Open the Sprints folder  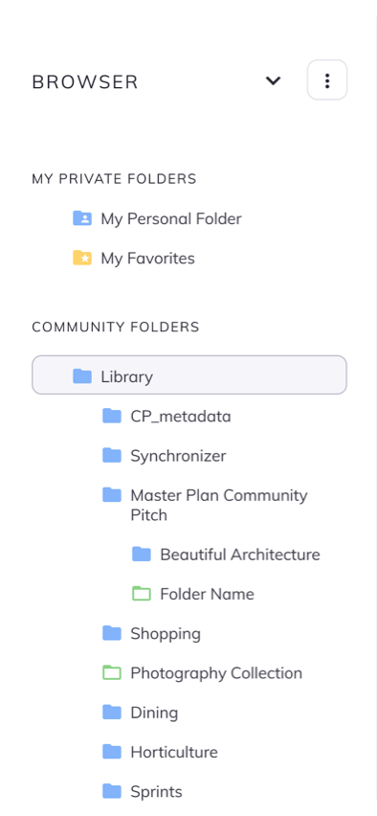157,791
